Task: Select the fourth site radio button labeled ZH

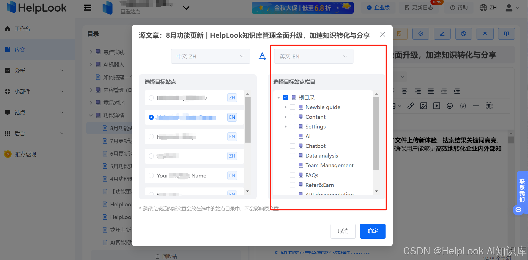Action: coord(151,156)
